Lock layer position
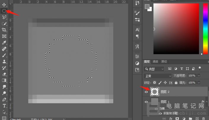This screenshot has height=120, width=209. (165, 83)
